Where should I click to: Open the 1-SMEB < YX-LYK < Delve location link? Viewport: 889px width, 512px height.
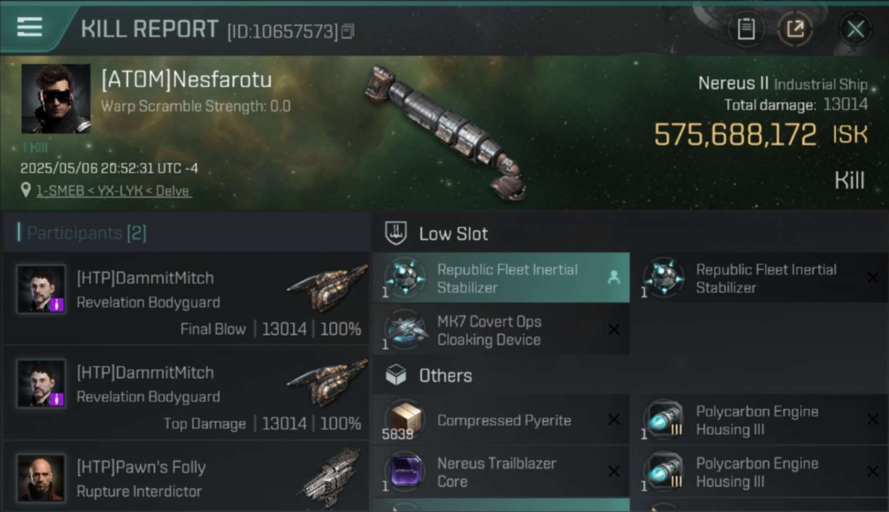pos(114,190)
